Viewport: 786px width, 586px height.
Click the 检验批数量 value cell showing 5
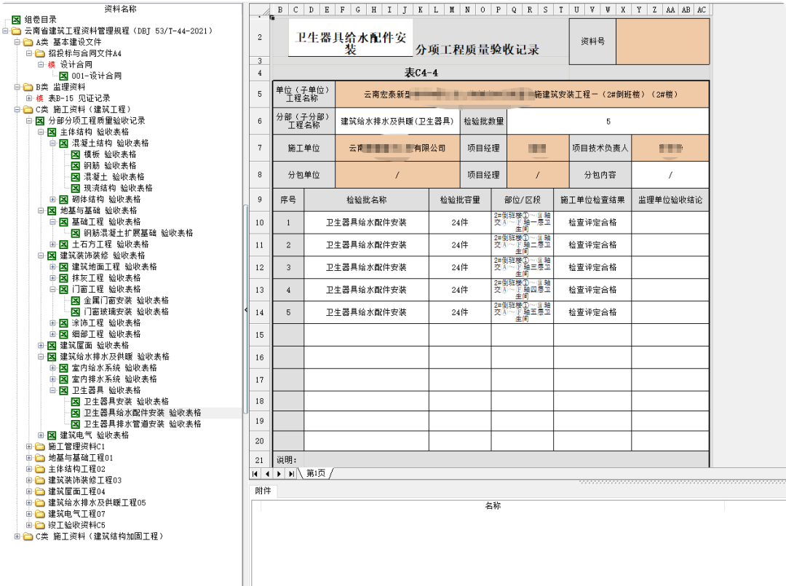tap(608, 122)
